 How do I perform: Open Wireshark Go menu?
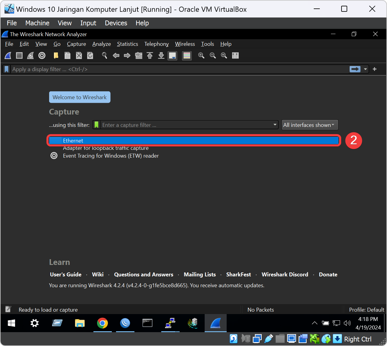coord(57,44)
